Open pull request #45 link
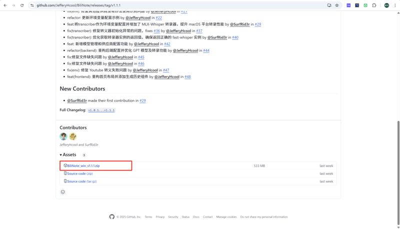 point(141,57)
